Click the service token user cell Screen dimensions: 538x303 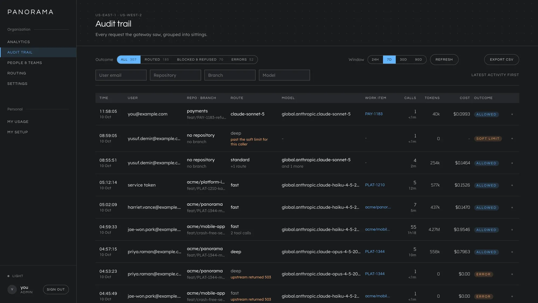click(x=141, y=185)
